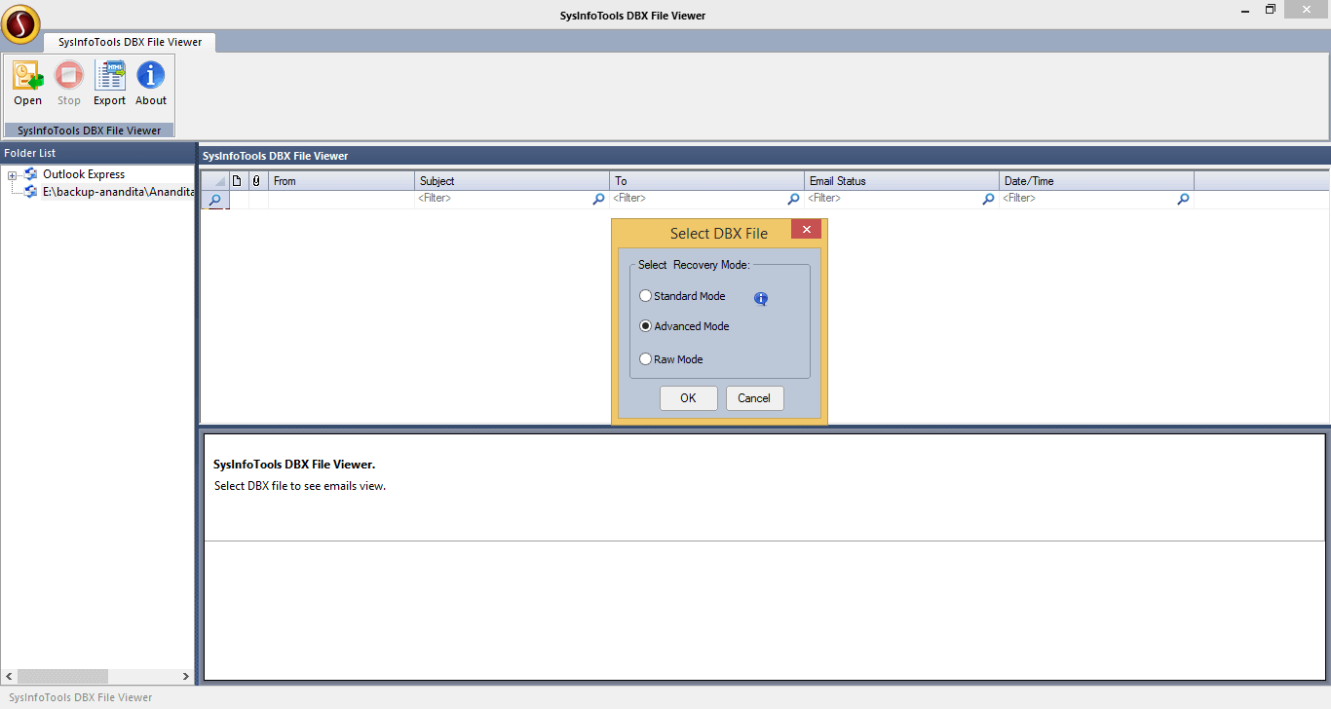1331x709 pixels.
Task: Sort by the To column header
Action: tap(706, 180)
